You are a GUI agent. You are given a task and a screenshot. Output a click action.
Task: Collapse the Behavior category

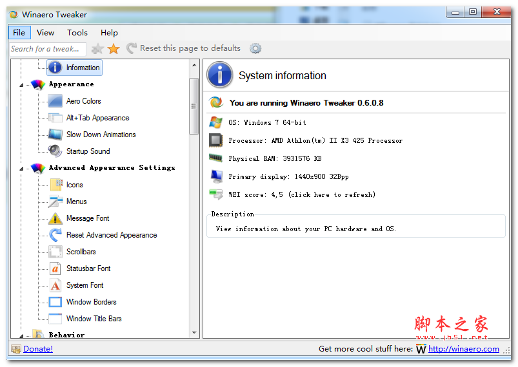(21, 336)
